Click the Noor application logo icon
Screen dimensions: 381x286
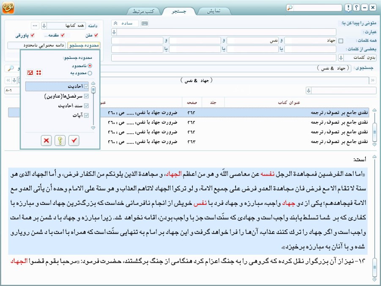click(x=8, y=8)
